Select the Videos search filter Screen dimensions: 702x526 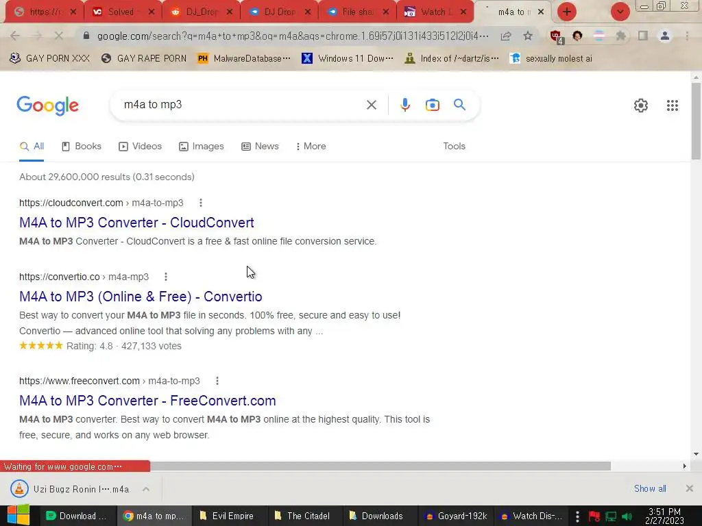pyautogui.click(x=140, y=147)
